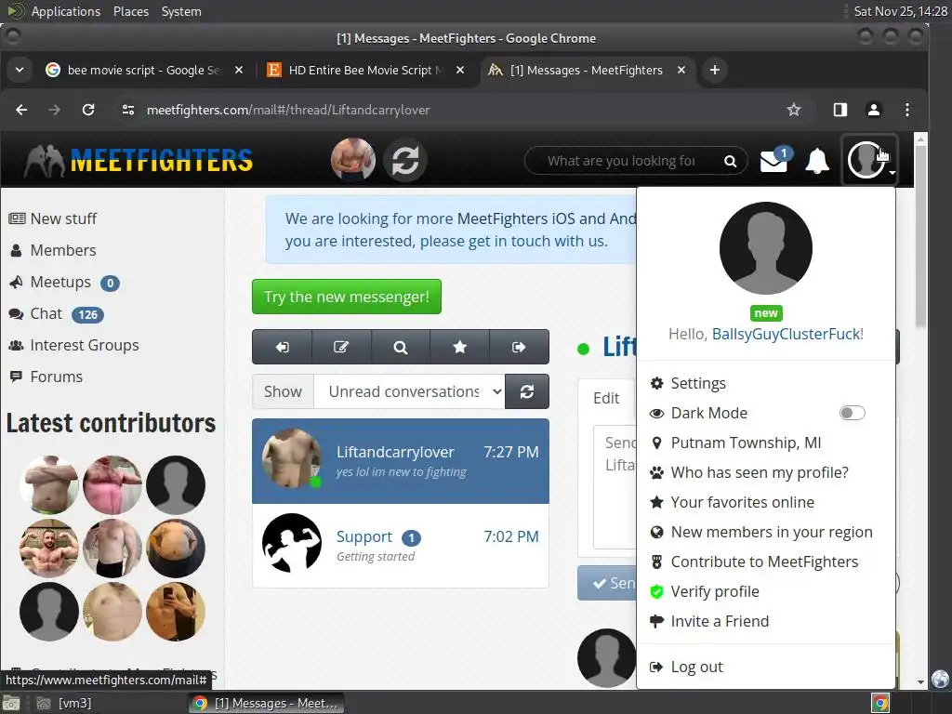This screenshot has height=714, width=952.
Task: Reload the page with Chrome's reload icon
Action: 88,110
